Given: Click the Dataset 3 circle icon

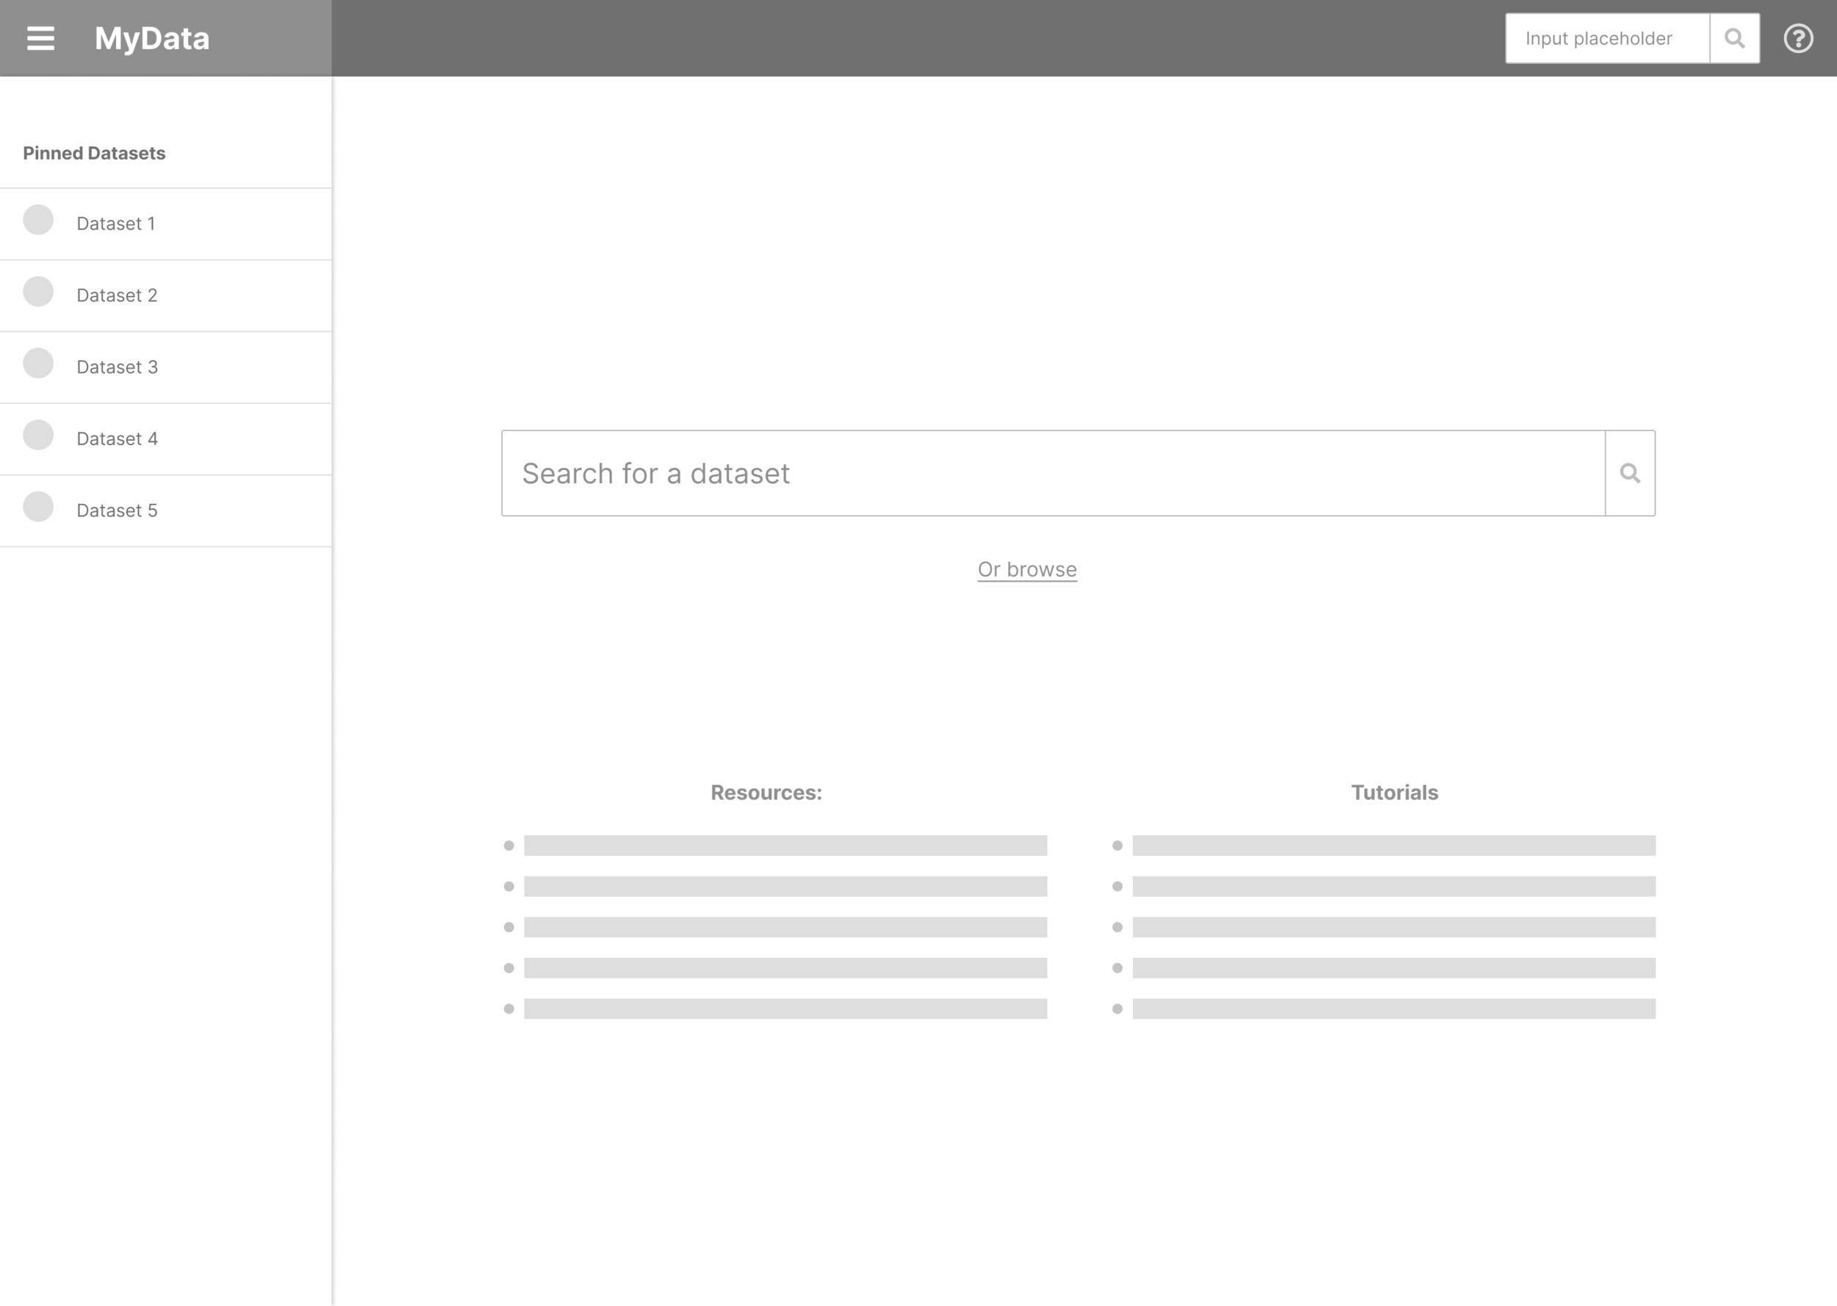Looking at the screenshot, I should coord(37,363).
